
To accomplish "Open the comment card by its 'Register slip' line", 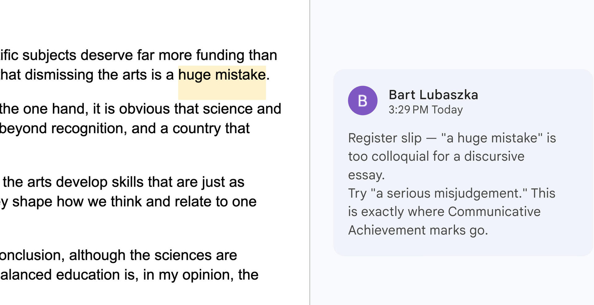I will (452, 138).
